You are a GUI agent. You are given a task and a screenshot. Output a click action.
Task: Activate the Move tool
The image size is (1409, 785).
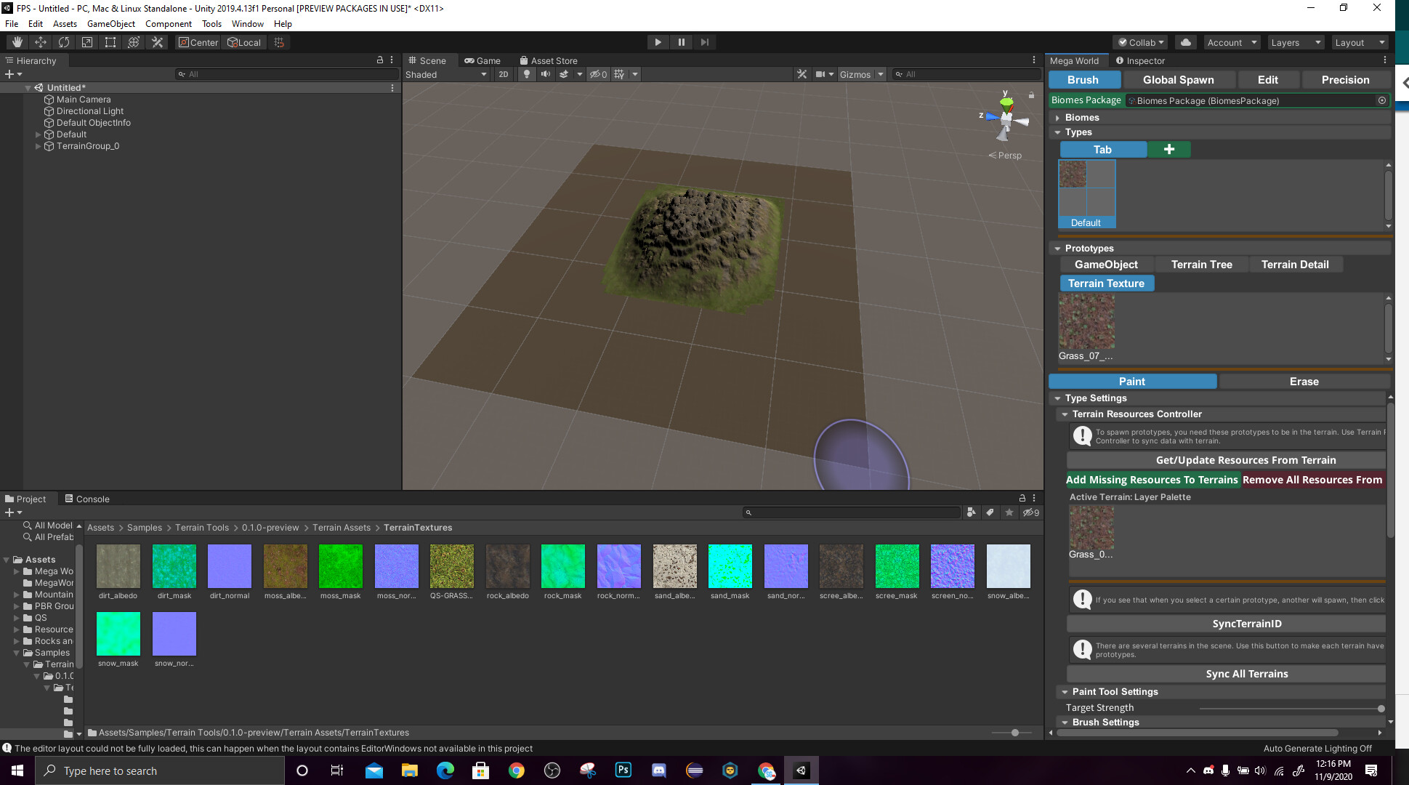[x=41, y=41]
